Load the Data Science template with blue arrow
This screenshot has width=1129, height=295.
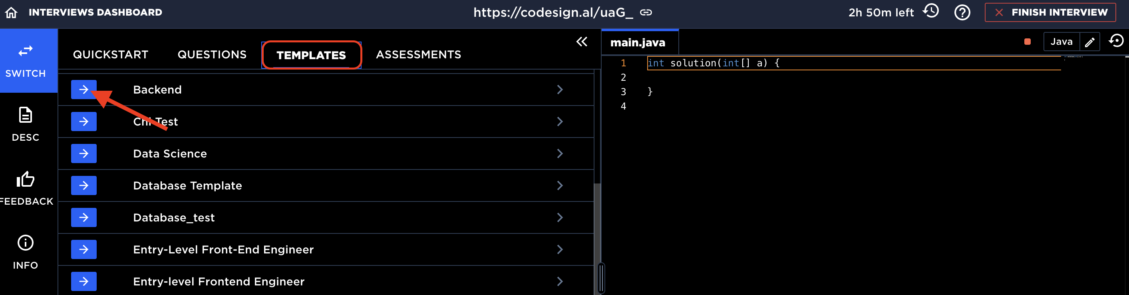point(84,153)
